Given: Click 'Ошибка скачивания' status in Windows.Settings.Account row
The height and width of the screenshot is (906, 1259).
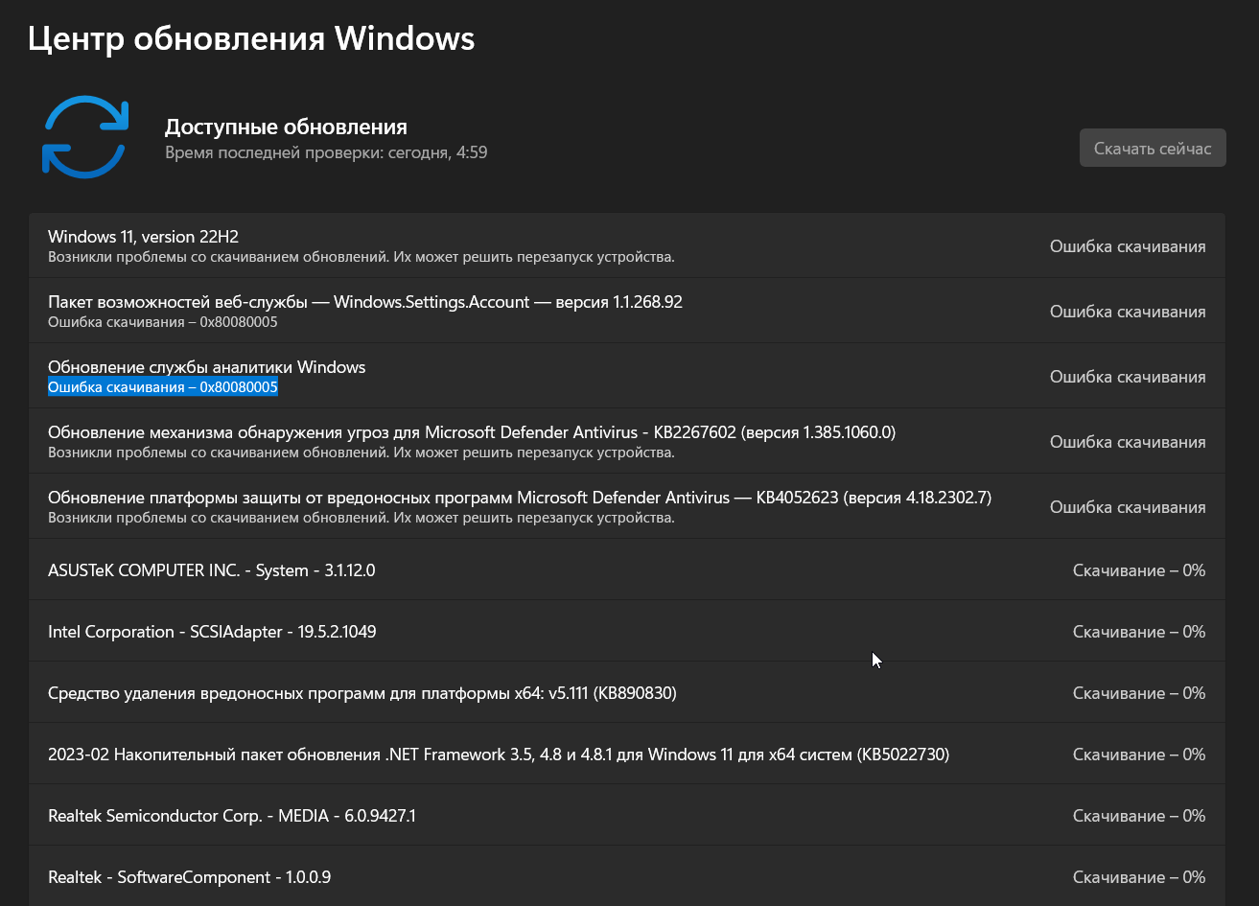Looking at the screenshot, I should (x=1128, y=312).
